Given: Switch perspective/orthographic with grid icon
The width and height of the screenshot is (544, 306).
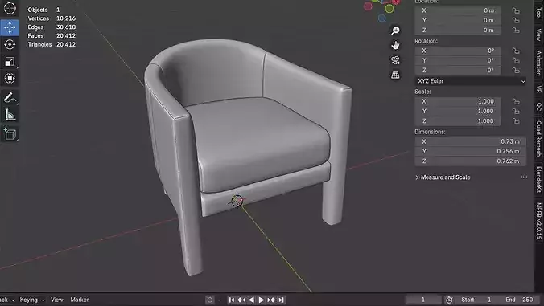Looking at the screenshot, I should [x=395, y=75].
